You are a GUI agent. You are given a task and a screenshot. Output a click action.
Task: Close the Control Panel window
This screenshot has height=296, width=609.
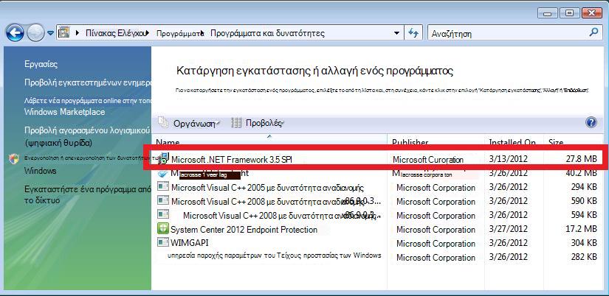(x=592, y=13)
